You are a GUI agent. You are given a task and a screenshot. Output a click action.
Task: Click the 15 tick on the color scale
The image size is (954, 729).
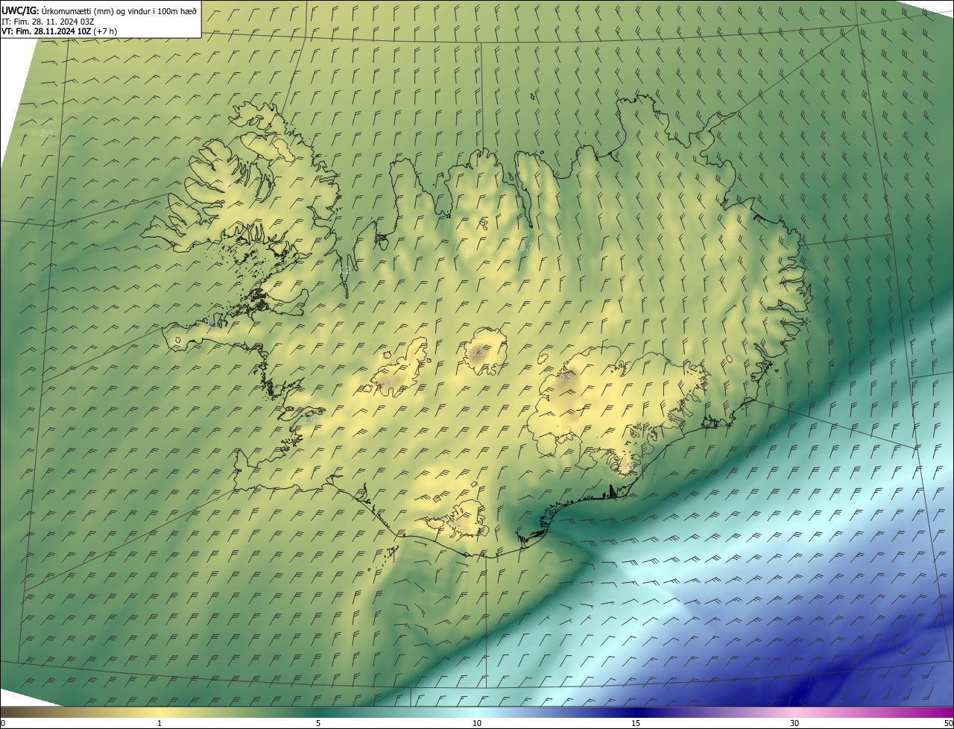[x=636, y=724]
